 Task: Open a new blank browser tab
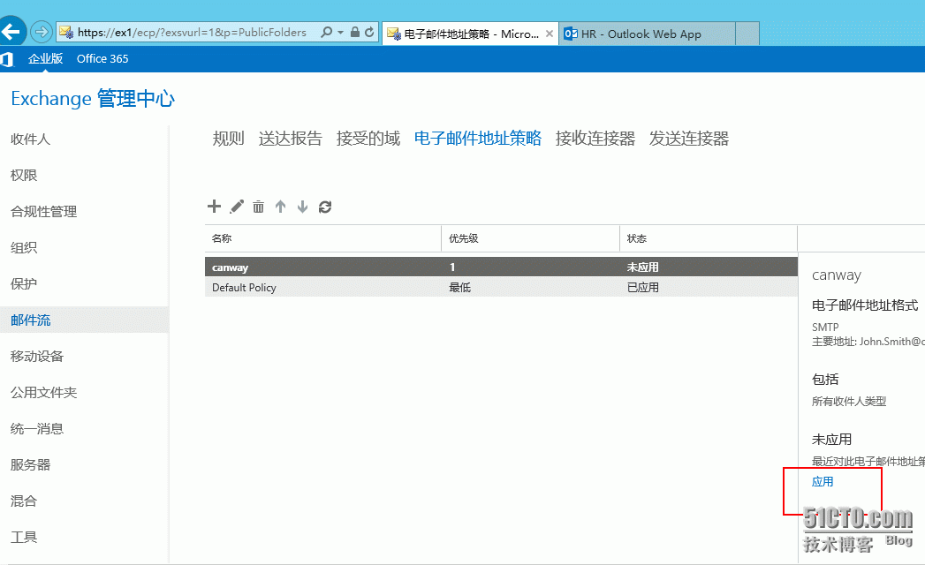(747, 34)
